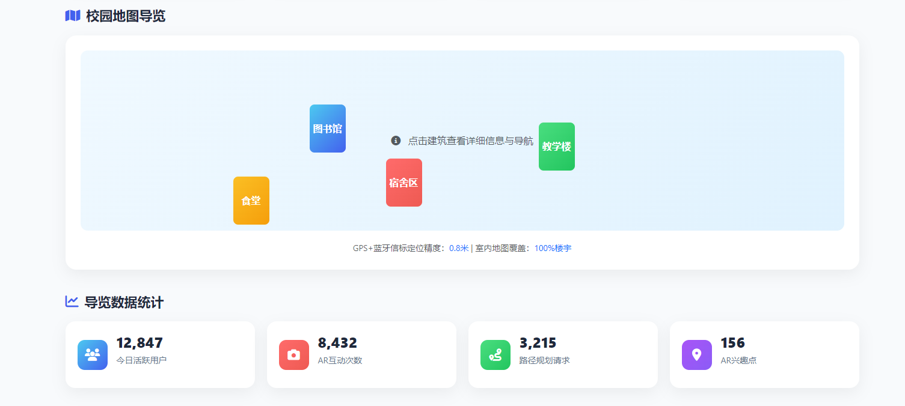905x406 pixels.
Task: Click the 0.8米 precision value
Action: pyautogui.click(x=459, y=248)
